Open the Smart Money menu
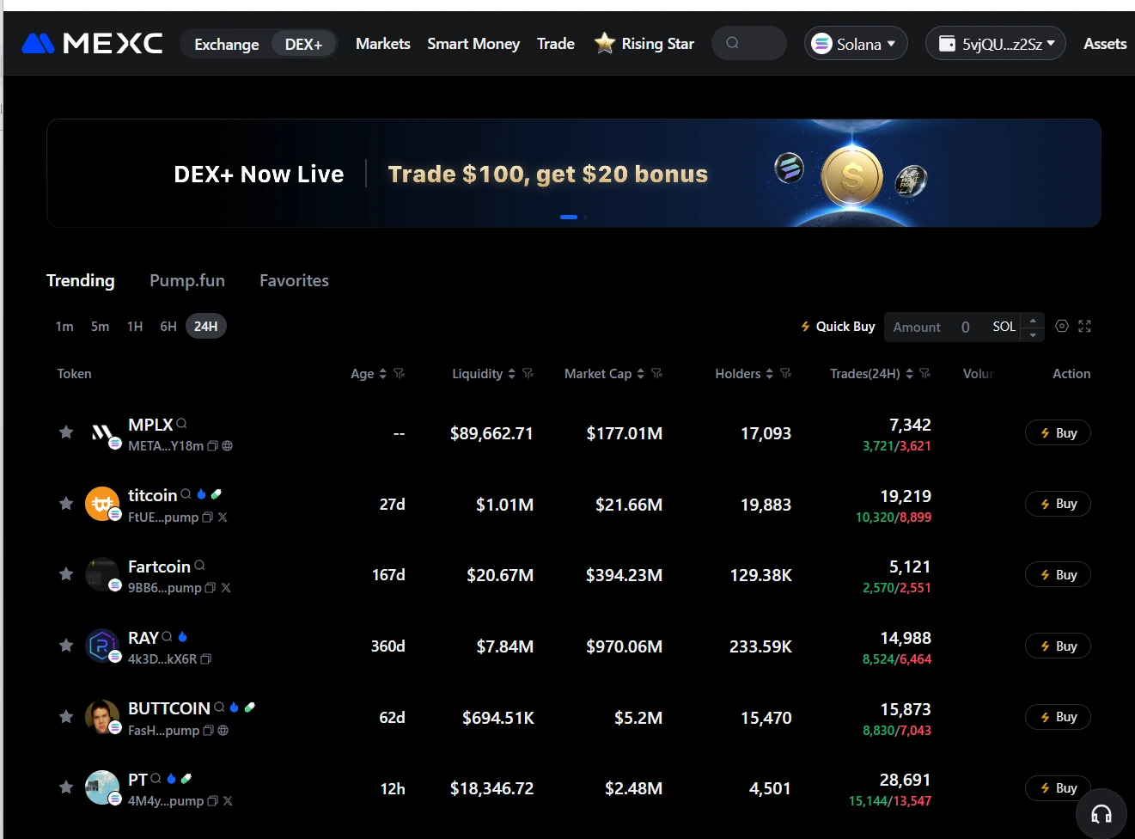Image resolution: width=1135 pixels, height=839 pixels. (473, 43)
